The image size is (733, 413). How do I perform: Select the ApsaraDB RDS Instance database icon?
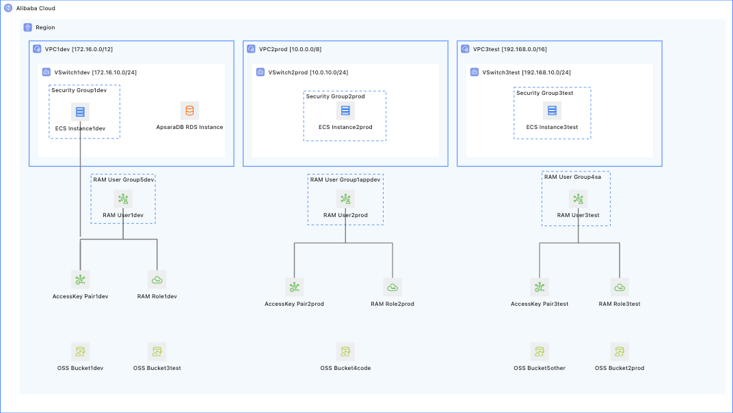click(189, 111)
